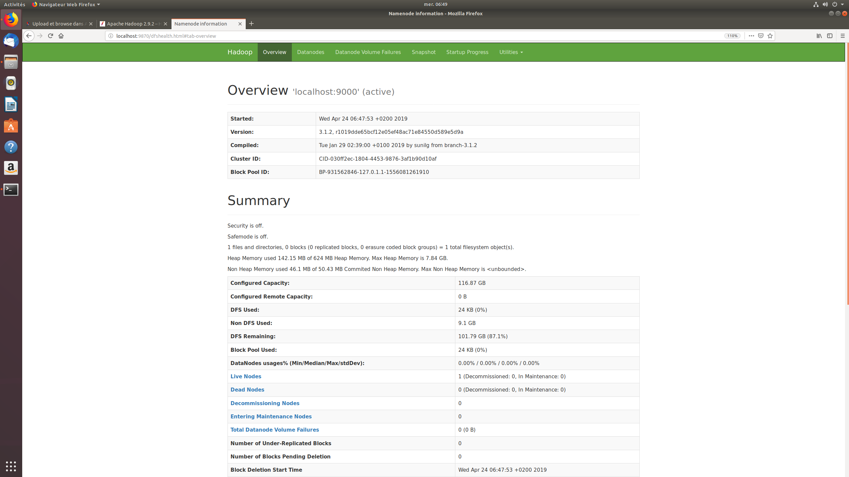Open the Files manager dock icon
849x477 pixels.
pos(11,62)
